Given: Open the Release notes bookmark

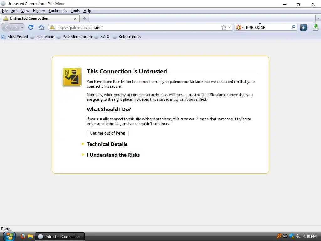Looking at the screenshot, I should tap(127, 37).
